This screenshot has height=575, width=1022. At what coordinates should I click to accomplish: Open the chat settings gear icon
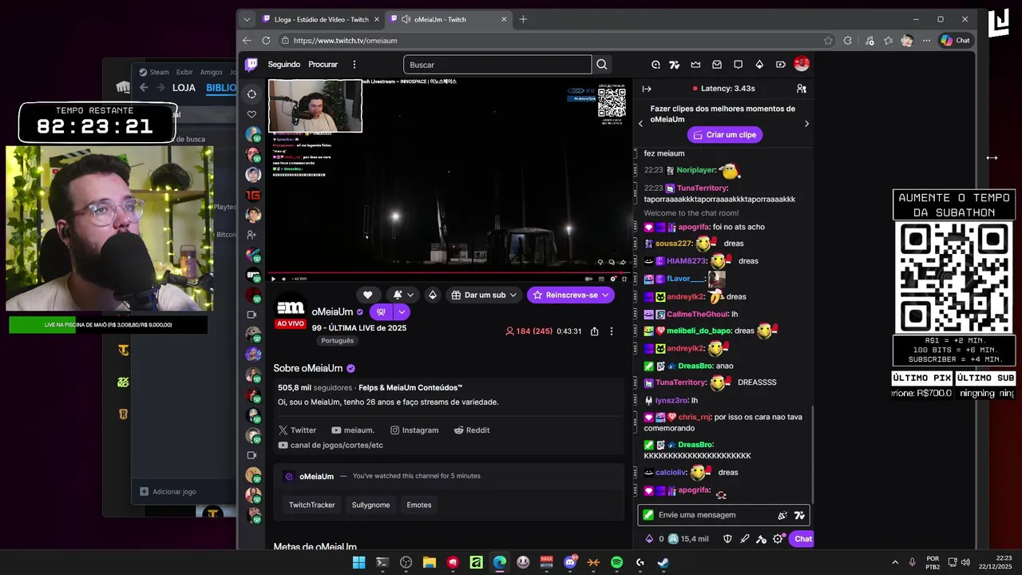778,539
